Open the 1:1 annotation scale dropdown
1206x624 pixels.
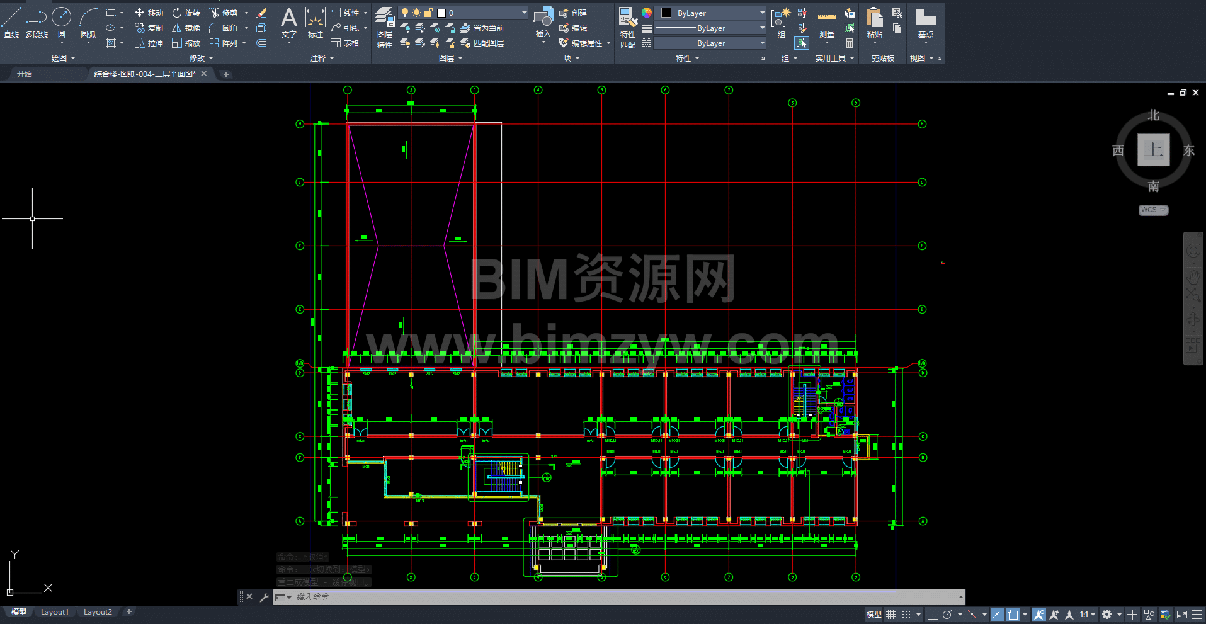(1087, 615)
